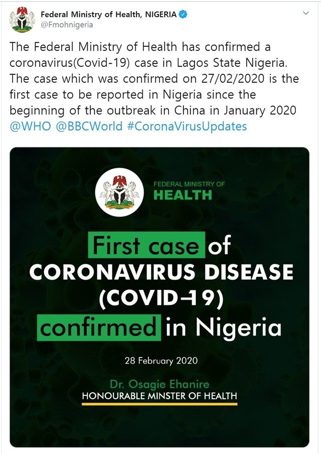Click the "CORONAVIRUS DISEASE" headline
The height and width of the screenshot is (454, 321).
tap(160, 273)
